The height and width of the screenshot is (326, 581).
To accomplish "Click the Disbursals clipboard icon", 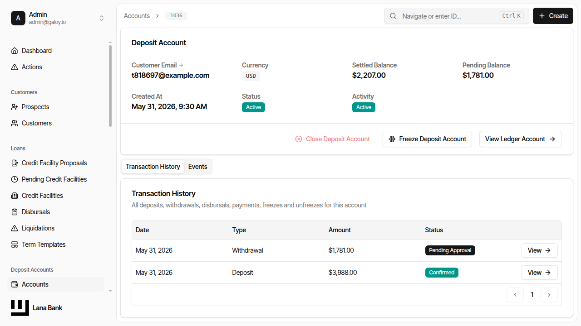I will (15, 212).
